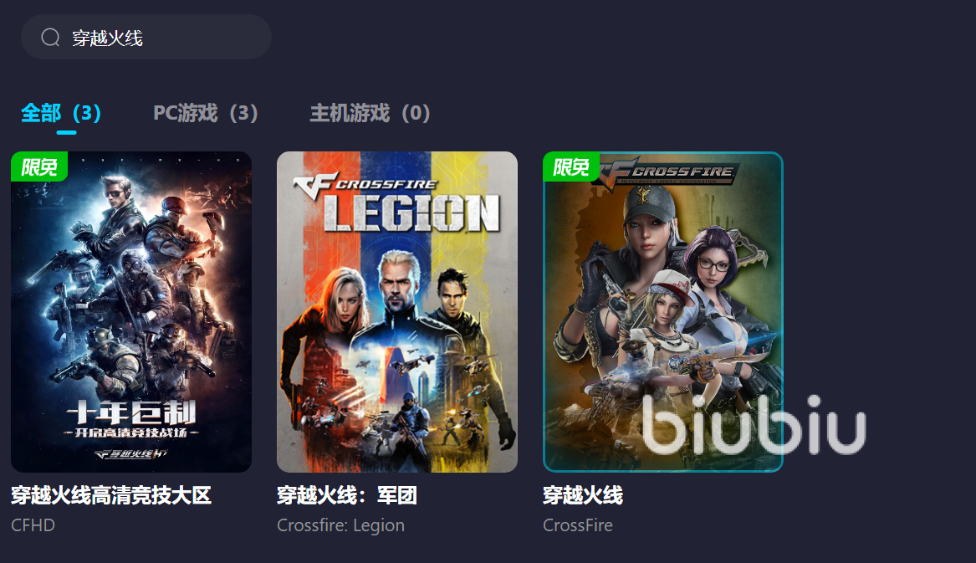Focus the search field containing 穿越火线
Viewport: 976px width, 563px height.
(146, 38)
